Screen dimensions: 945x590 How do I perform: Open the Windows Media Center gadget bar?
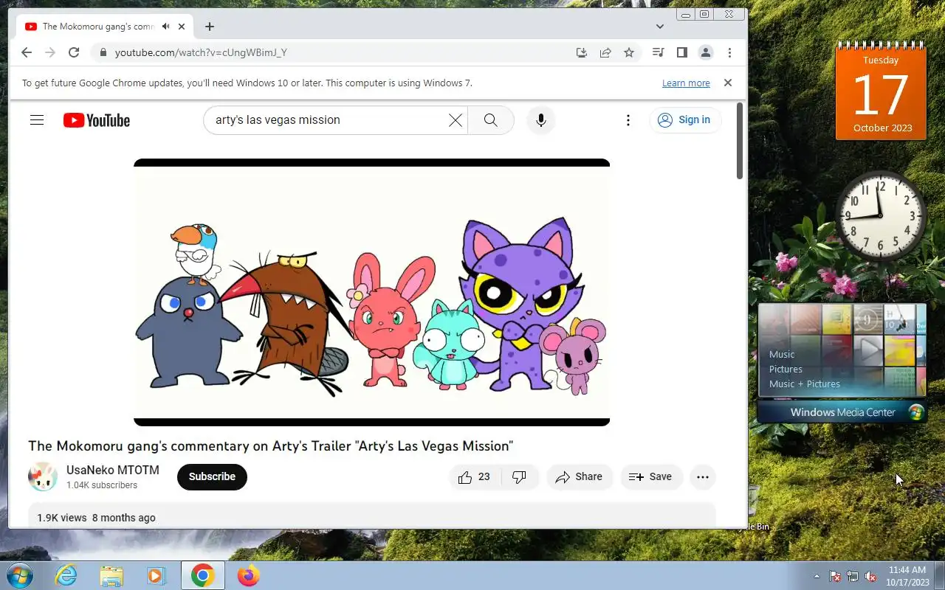[x=842, y=412]
